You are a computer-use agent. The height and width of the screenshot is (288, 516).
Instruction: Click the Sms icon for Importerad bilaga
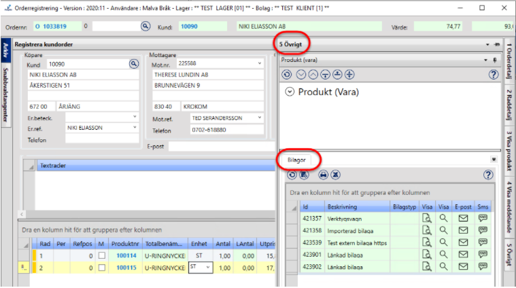(x=483, y=231)
